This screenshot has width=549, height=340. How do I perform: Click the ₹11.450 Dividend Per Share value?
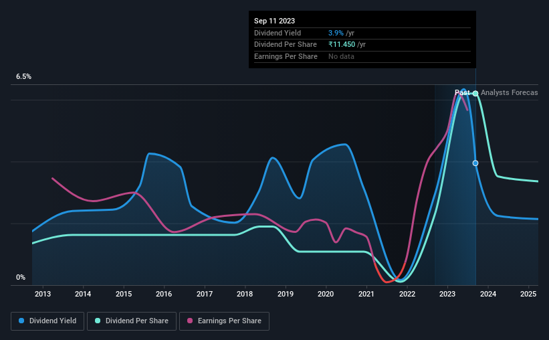tap(342, 45)
